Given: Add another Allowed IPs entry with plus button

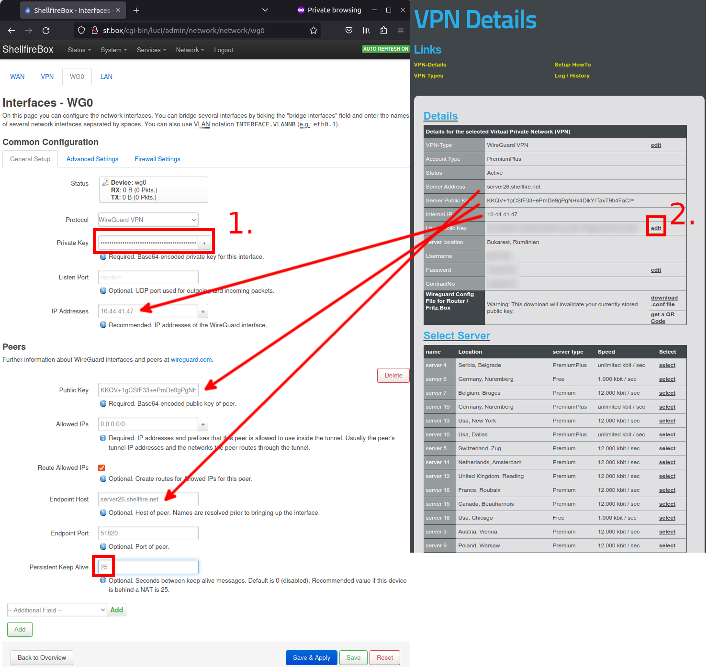Looking at the screenshot, I should (x=203, y=424).
